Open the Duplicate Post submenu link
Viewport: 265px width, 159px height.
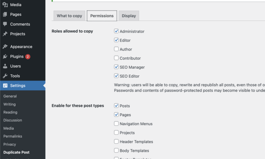[16, 152]
